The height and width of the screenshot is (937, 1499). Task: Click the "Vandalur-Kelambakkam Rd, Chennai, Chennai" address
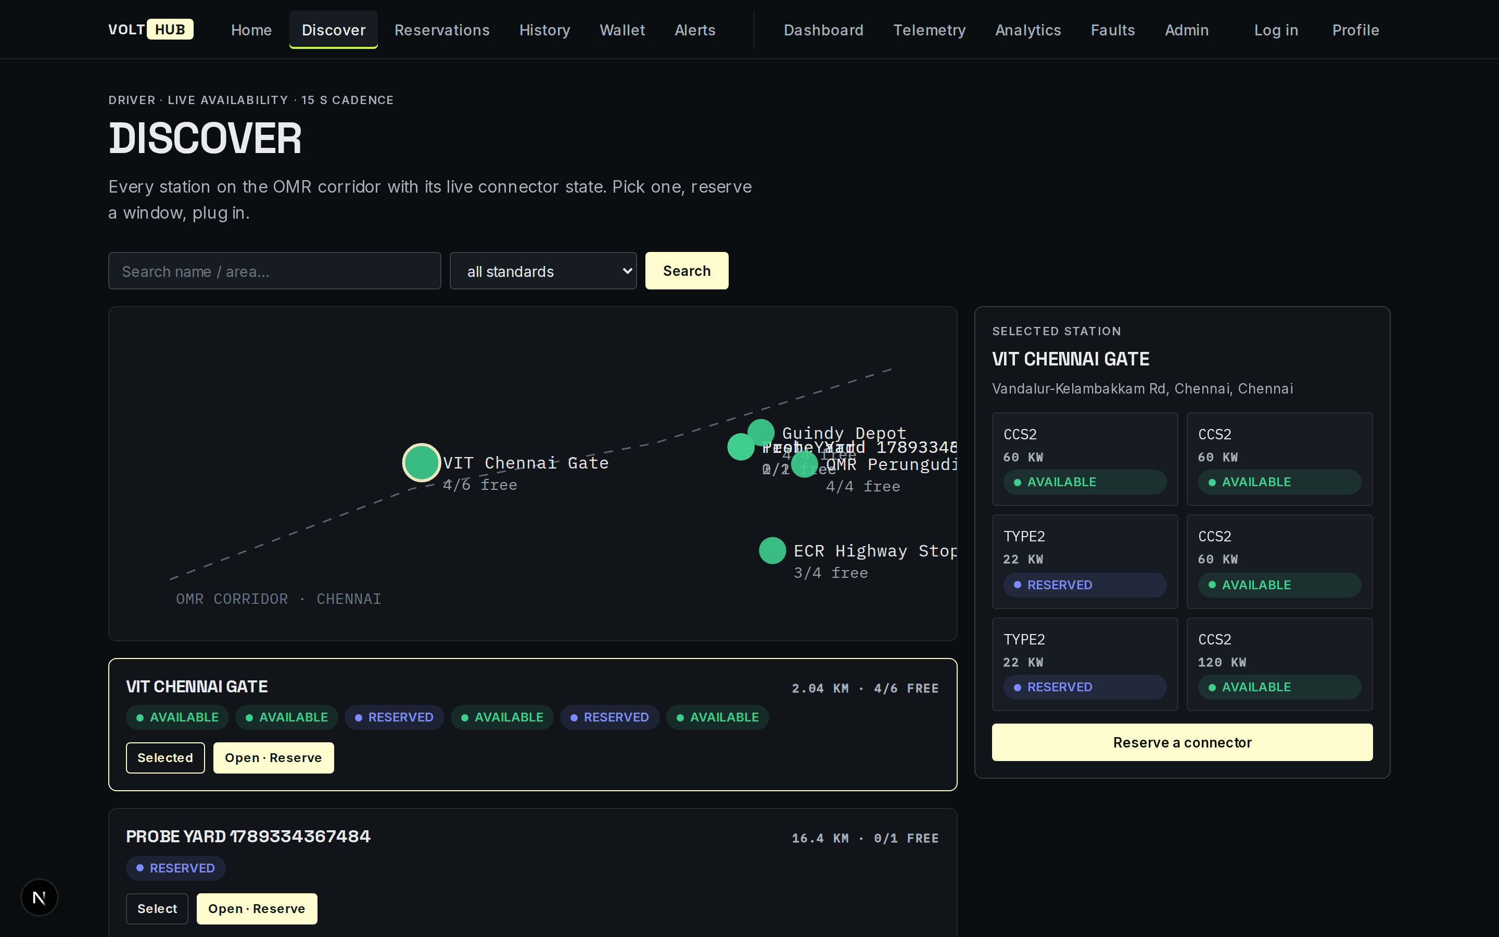[x=1142, y=388]
